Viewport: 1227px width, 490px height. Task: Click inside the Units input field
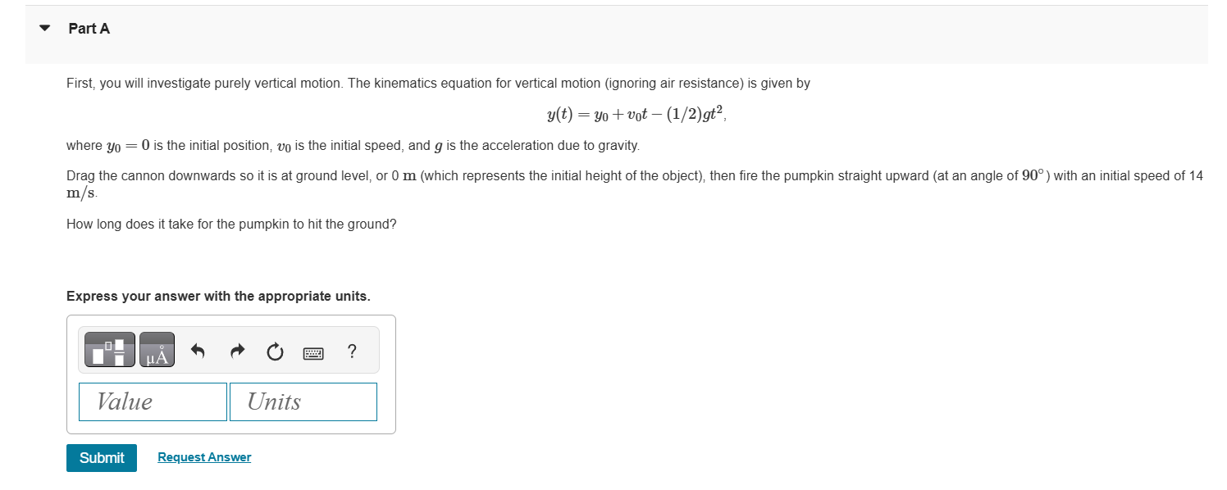coord(303,402)
